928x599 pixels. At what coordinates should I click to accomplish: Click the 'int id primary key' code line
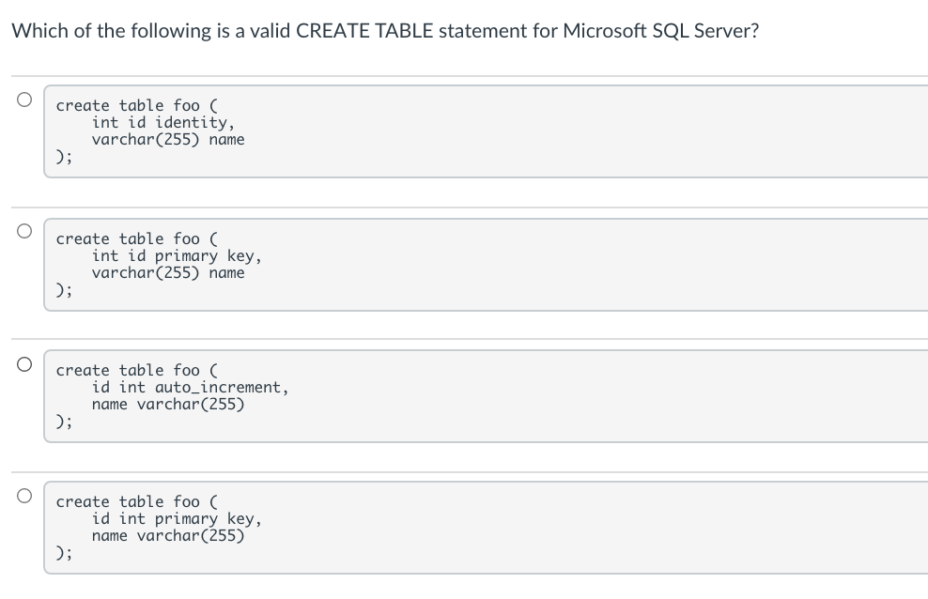coord(176,255)
